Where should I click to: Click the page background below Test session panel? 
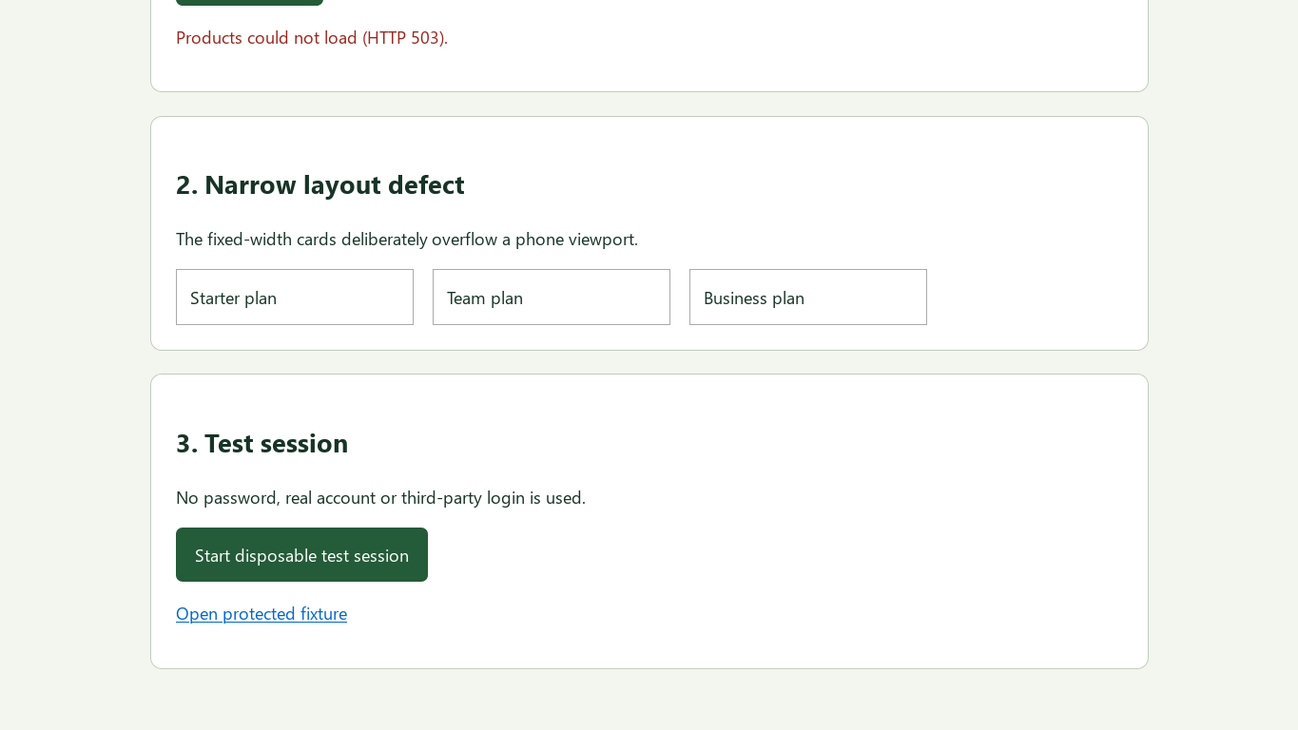click(649, 701)
